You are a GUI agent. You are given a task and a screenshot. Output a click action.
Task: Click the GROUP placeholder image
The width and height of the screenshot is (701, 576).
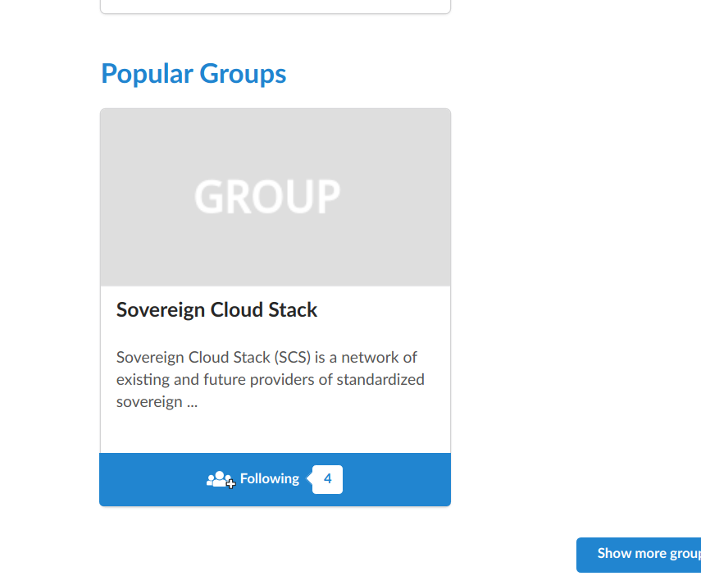(275, 197)
